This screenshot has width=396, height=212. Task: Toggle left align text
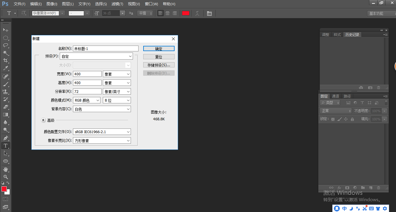(x=160, y=13)
